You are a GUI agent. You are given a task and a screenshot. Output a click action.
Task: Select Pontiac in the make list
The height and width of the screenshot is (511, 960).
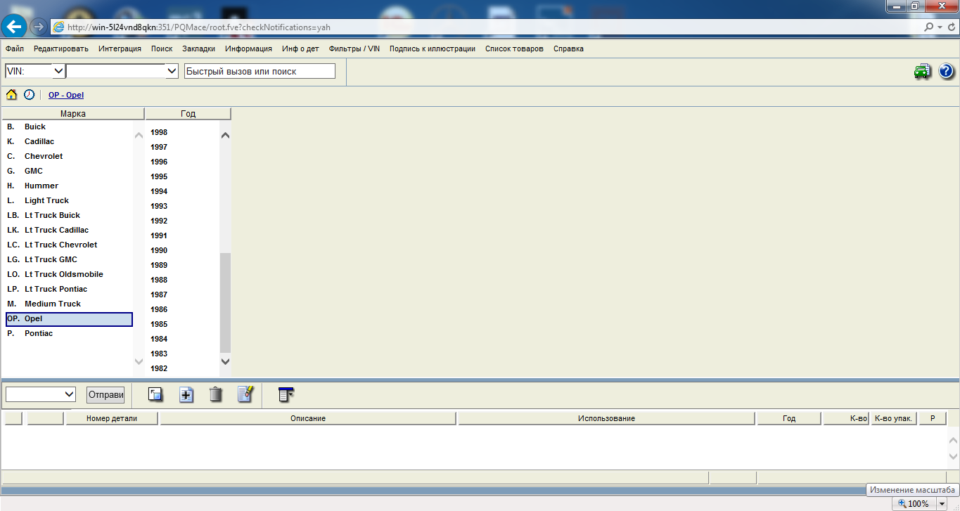pyautogui.click(x=69, y=333)
